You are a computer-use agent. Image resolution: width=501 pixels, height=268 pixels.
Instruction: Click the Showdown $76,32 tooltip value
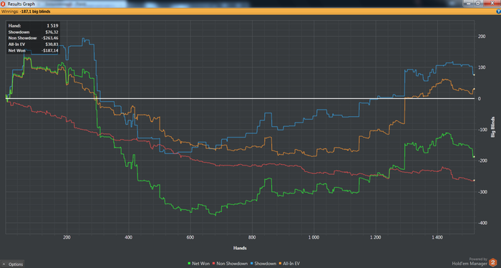tap(52, 32)
